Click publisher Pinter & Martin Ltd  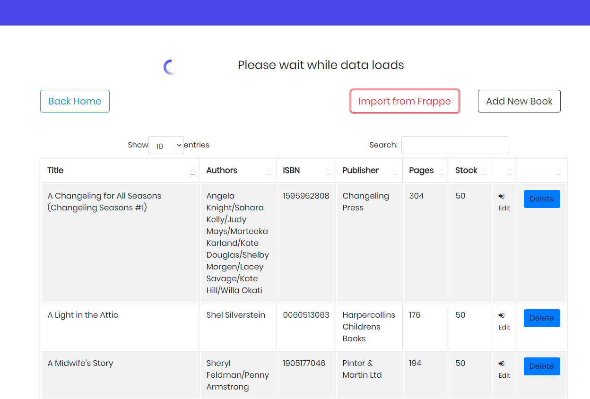pyautogui.click(x=362, y=369)
